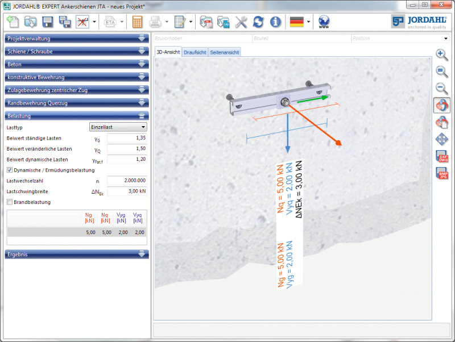This screenshot has width=455, height=342.
Task: Select the Vyg cell 2,00 in load table
Action: (122, 232)
